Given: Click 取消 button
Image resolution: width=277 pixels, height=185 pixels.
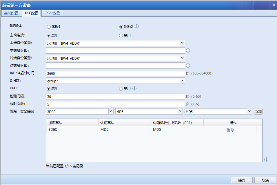Looking at the screenshot, I should click(x=265, y=180).
